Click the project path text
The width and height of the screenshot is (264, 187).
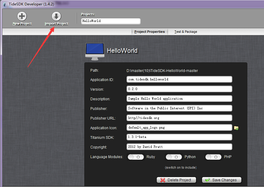pos(162,71)
